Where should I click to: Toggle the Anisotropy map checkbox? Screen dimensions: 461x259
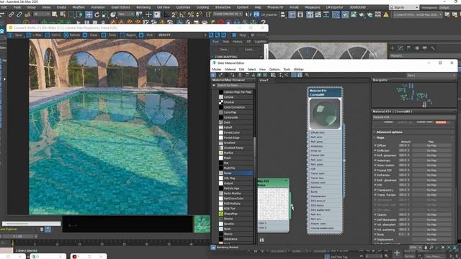(375, 160)
